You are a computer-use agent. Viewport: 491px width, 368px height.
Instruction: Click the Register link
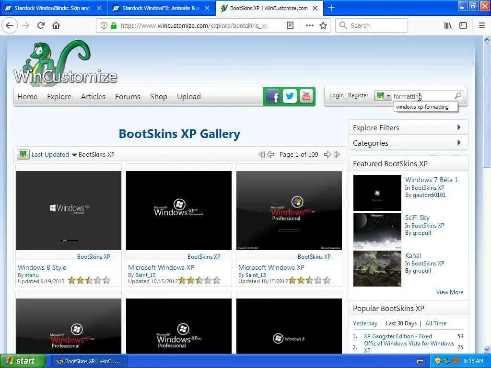coord(358,95)
